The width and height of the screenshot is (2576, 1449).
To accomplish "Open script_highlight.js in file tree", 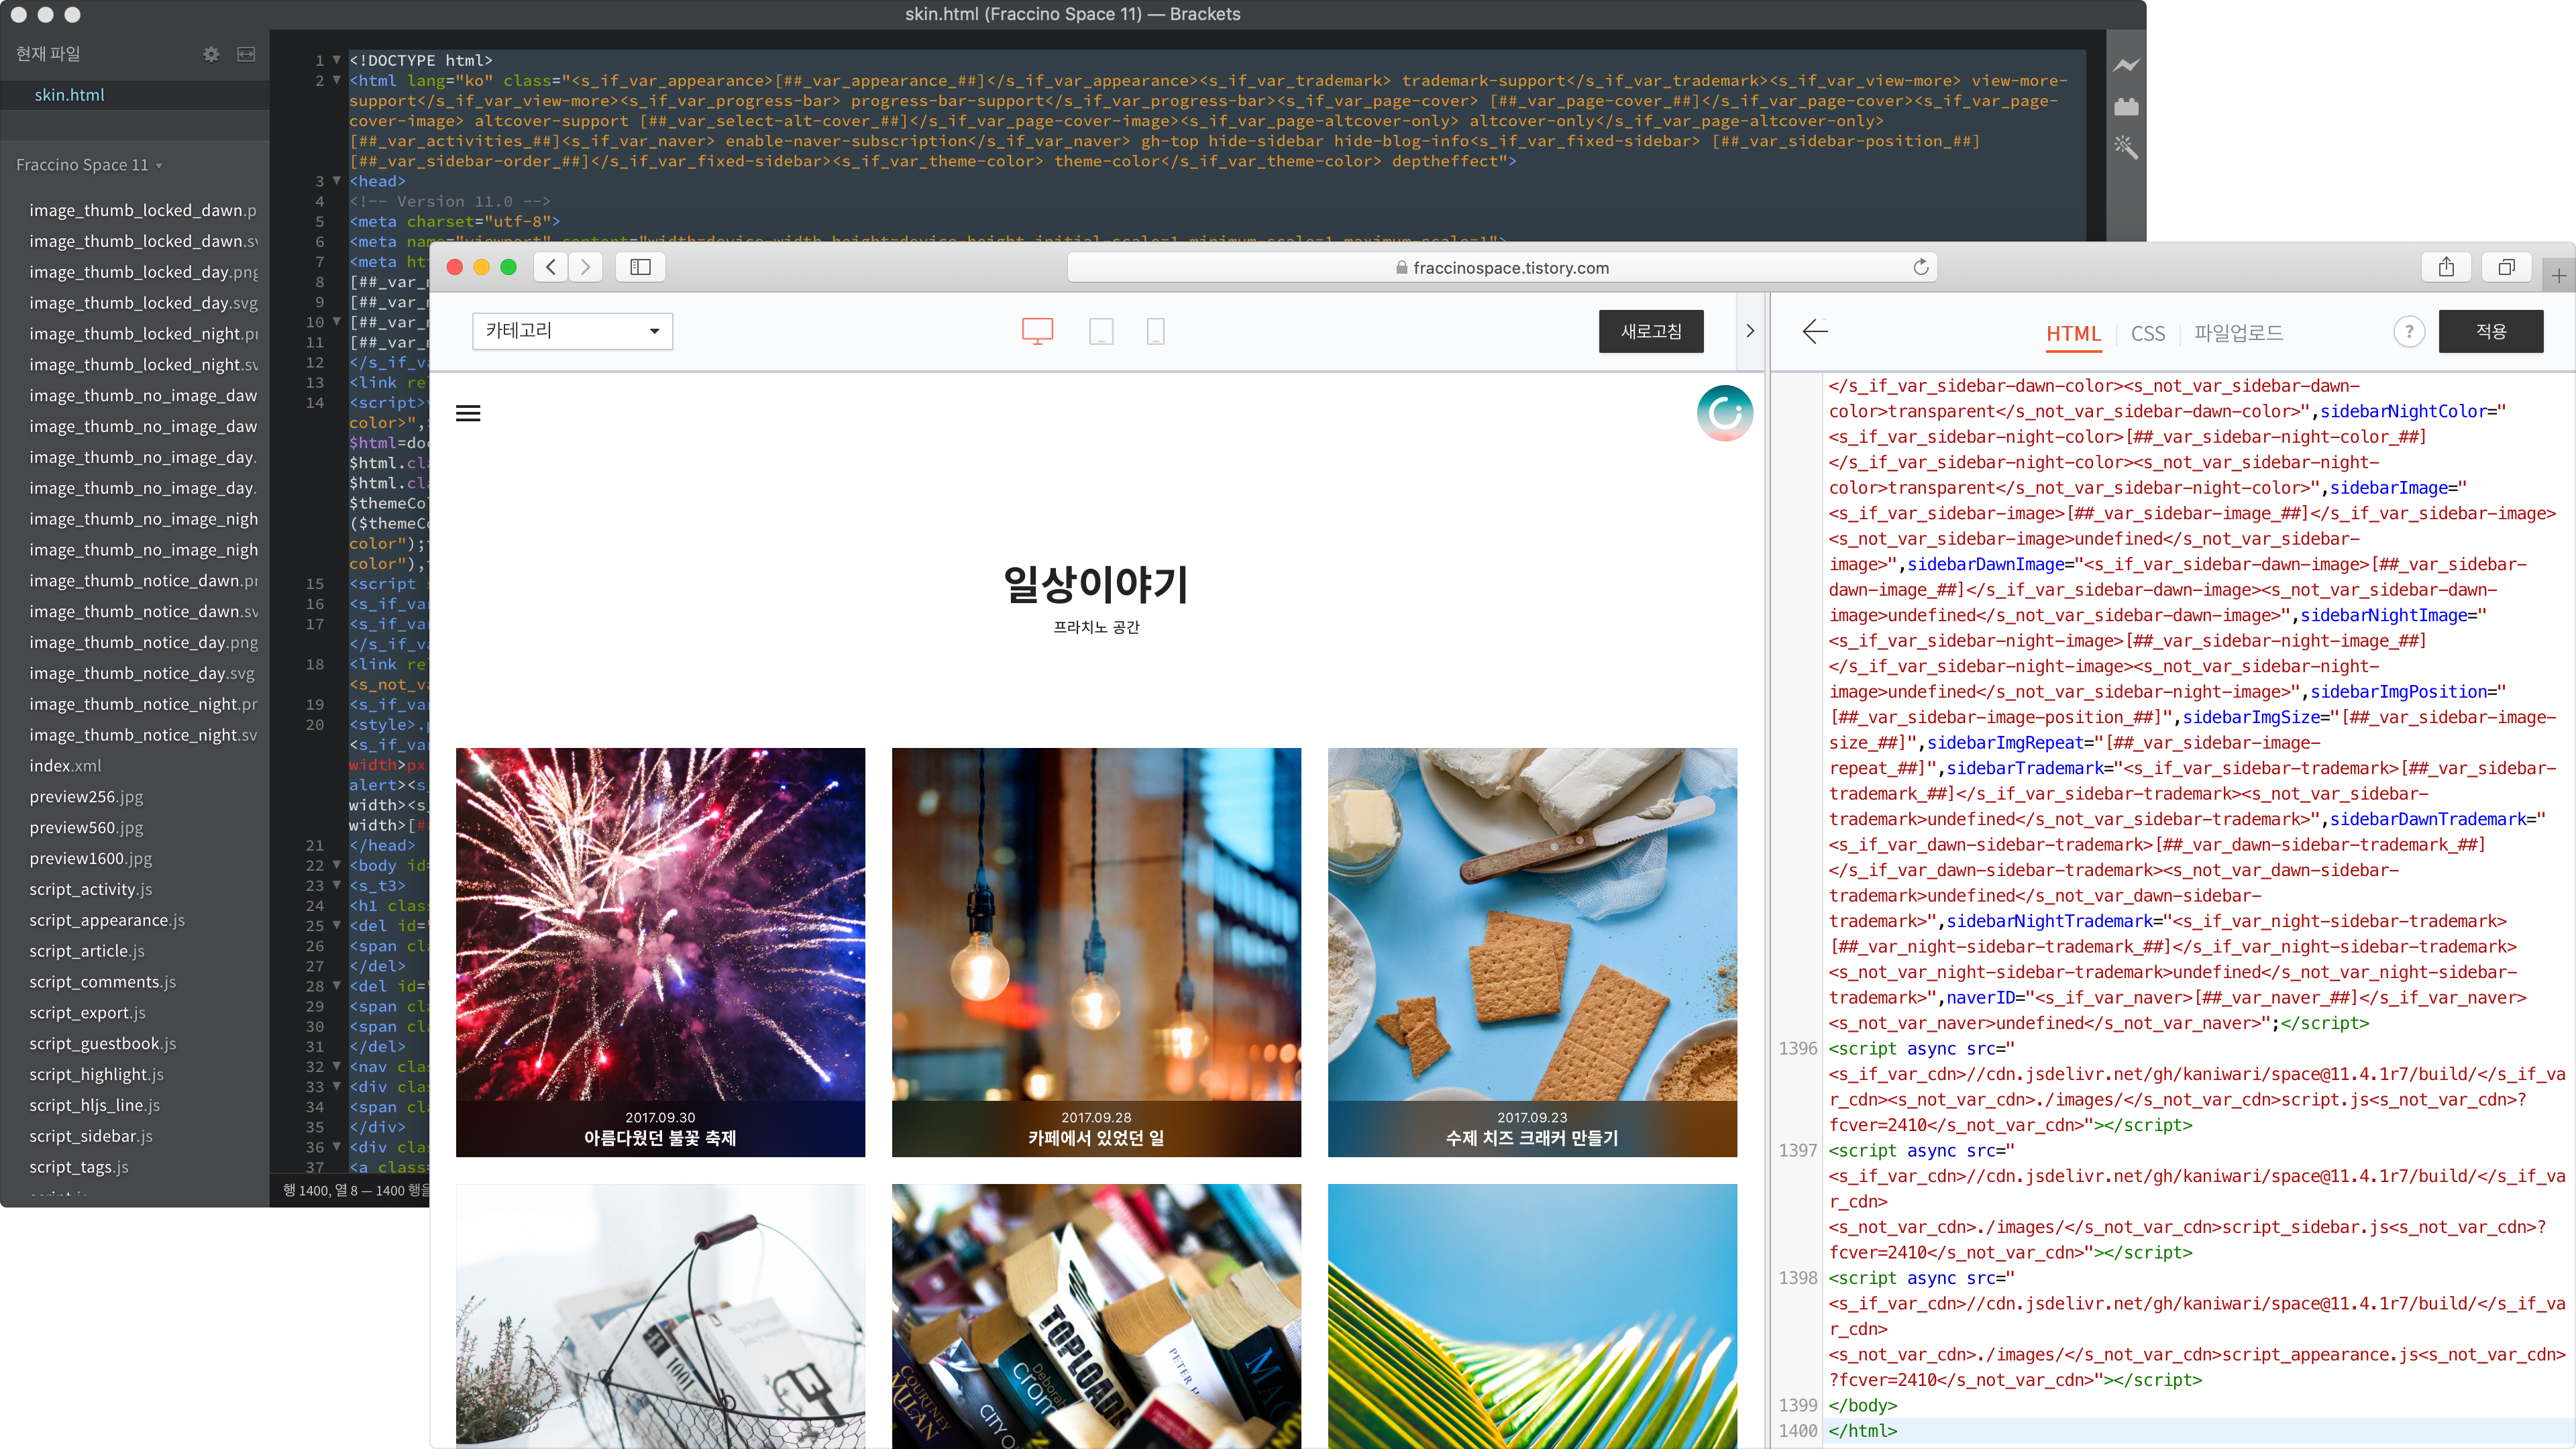I will click(96, 1075).
